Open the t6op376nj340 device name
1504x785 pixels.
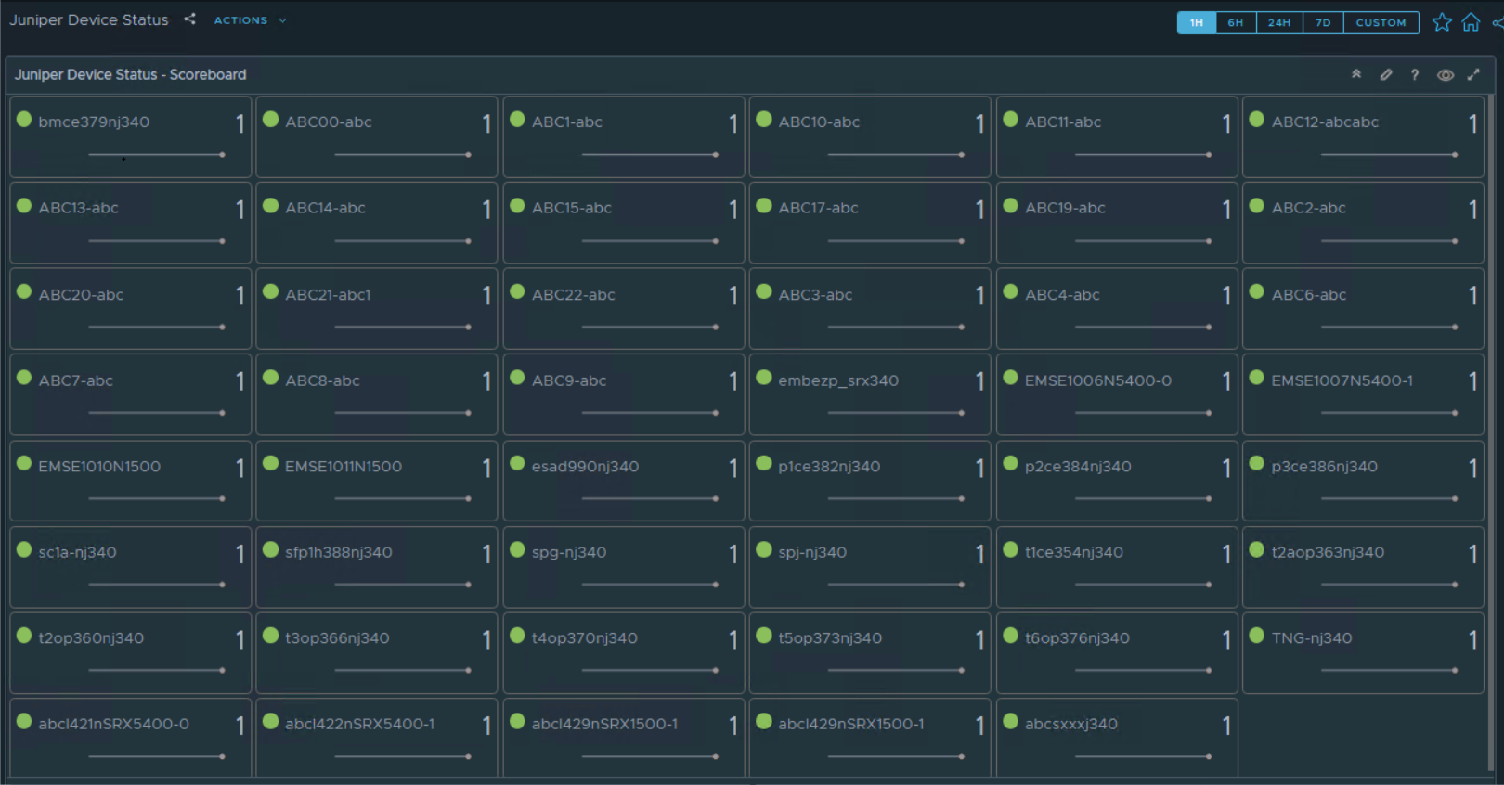click(1077, 638)
